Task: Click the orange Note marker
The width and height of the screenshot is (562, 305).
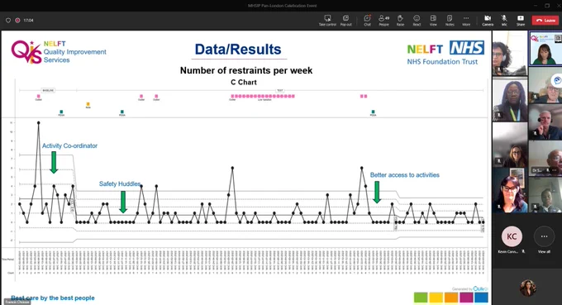Action: pos(88,104)
